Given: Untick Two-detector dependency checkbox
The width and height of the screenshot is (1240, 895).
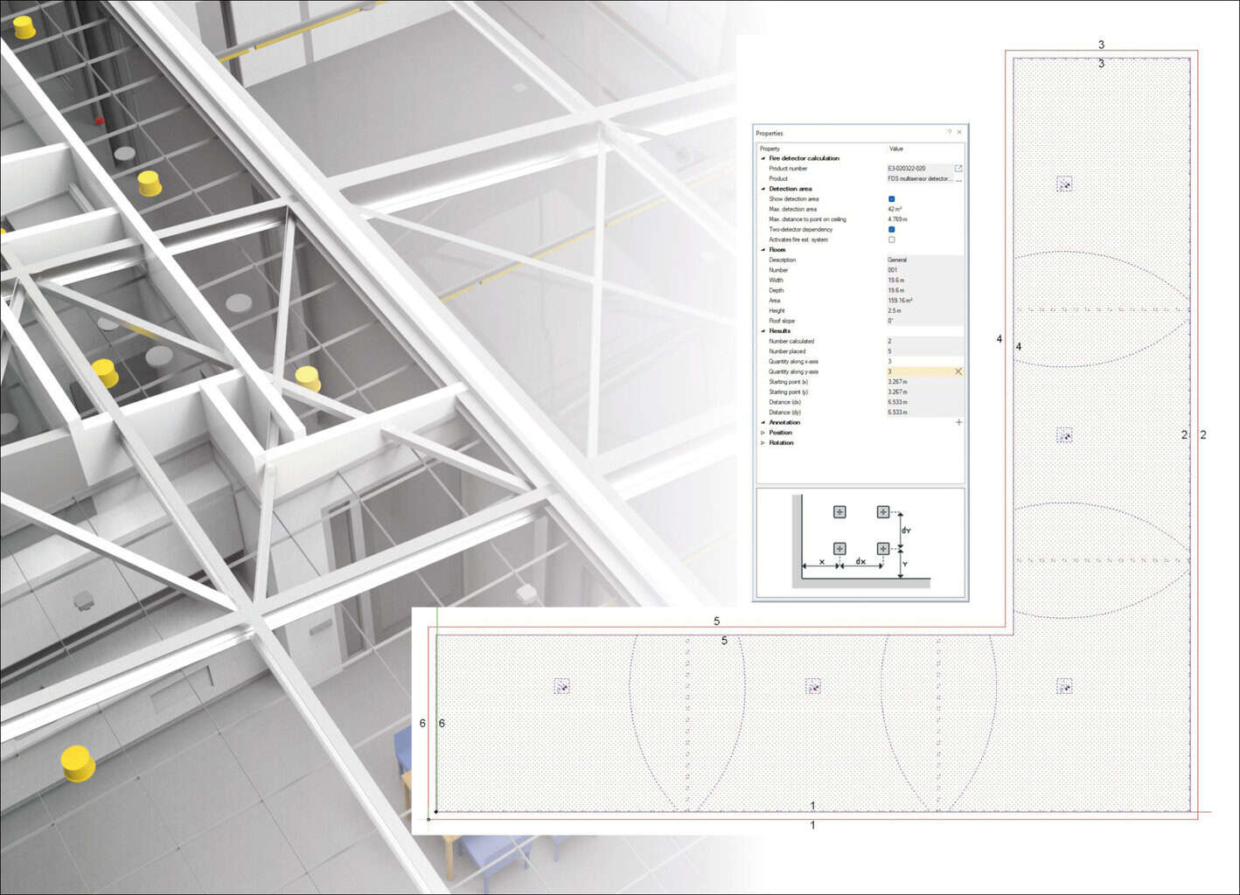Looking at the screenshot, I should [x=892, y=230].
